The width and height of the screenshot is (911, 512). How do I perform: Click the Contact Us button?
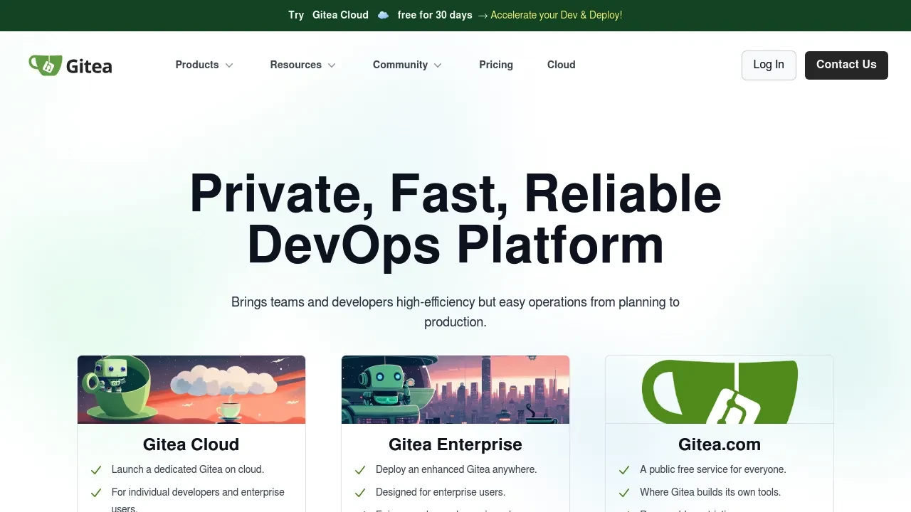click(x=846, y=65)
